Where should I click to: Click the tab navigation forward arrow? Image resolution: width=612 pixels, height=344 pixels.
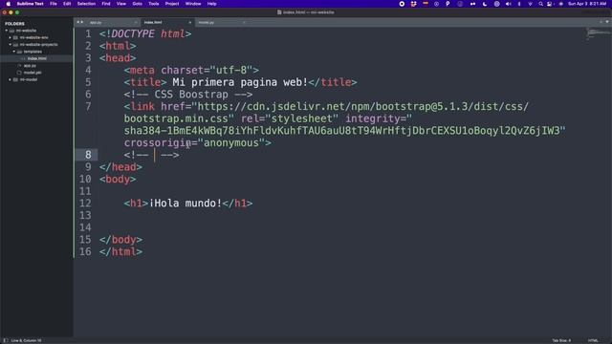81,22
